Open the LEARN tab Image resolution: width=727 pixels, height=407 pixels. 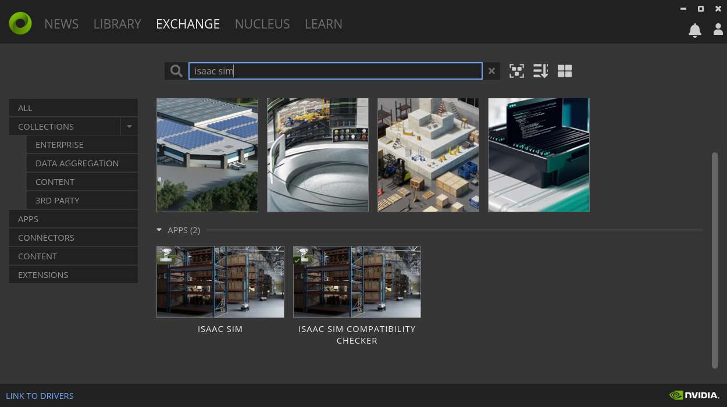point(323,24)
